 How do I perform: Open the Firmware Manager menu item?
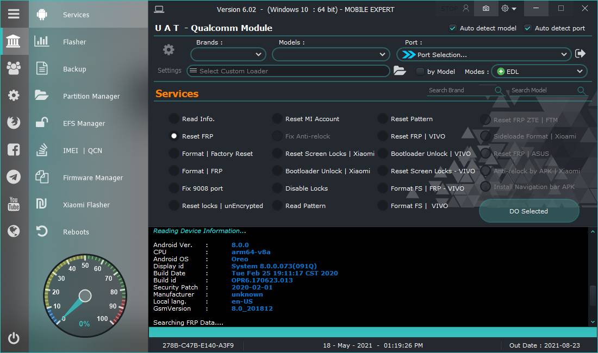(92, 178)
